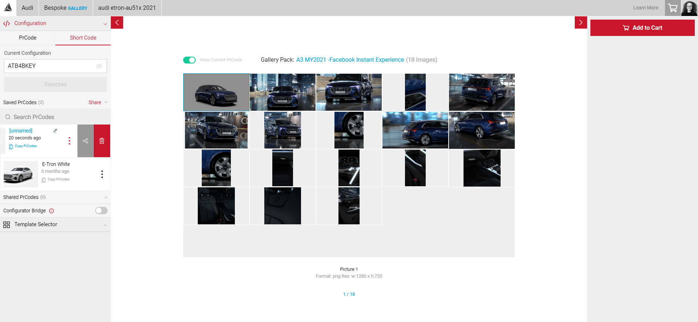Click the Picture 1 caption
698x322 pixels.
click(349, 269)
